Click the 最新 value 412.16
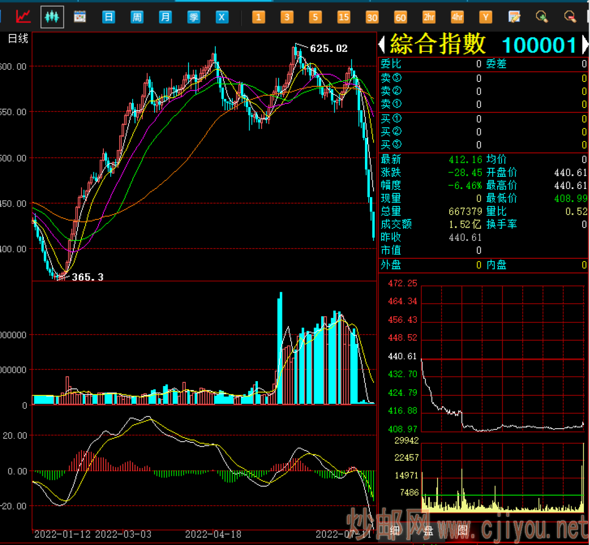Viewport: 590px width, 545px height. tap(465, 160)
